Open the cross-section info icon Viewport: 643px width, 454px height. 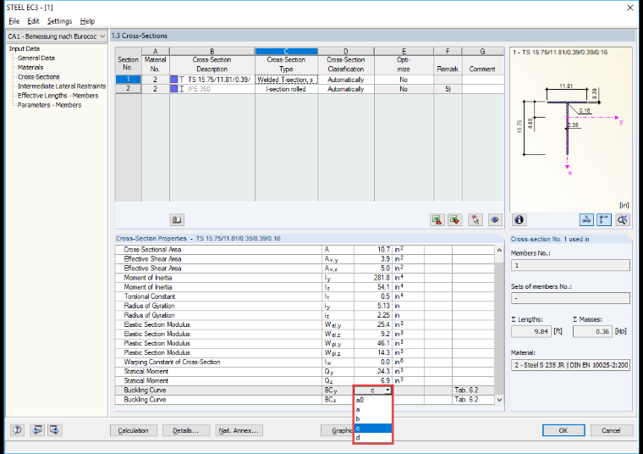[x=519, y=219]
